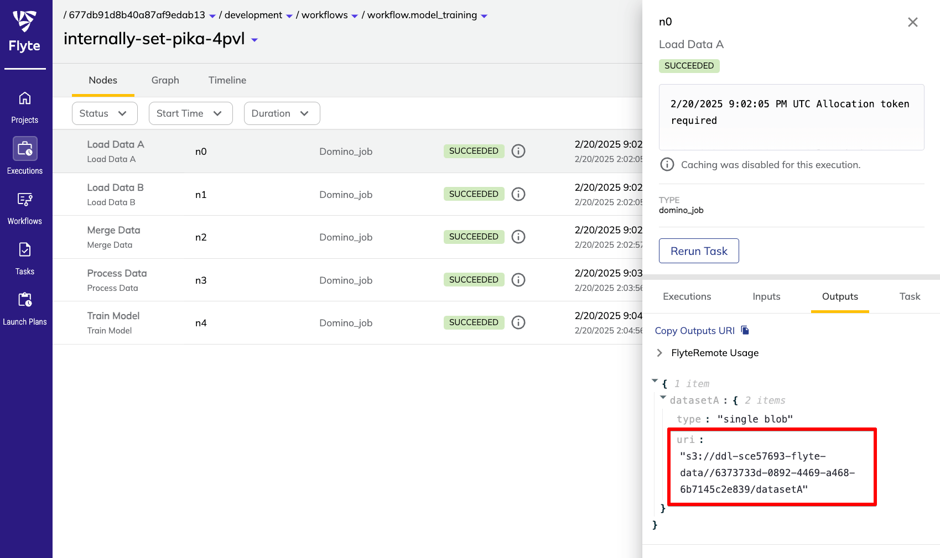Click the Flyte logo
Viewport: 940px width, 558px height.
25,32
